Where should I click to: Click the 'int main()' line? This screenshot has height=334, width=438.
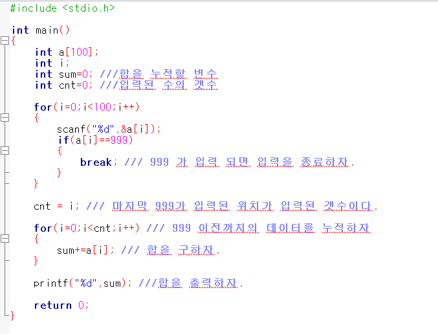(40, 30)
